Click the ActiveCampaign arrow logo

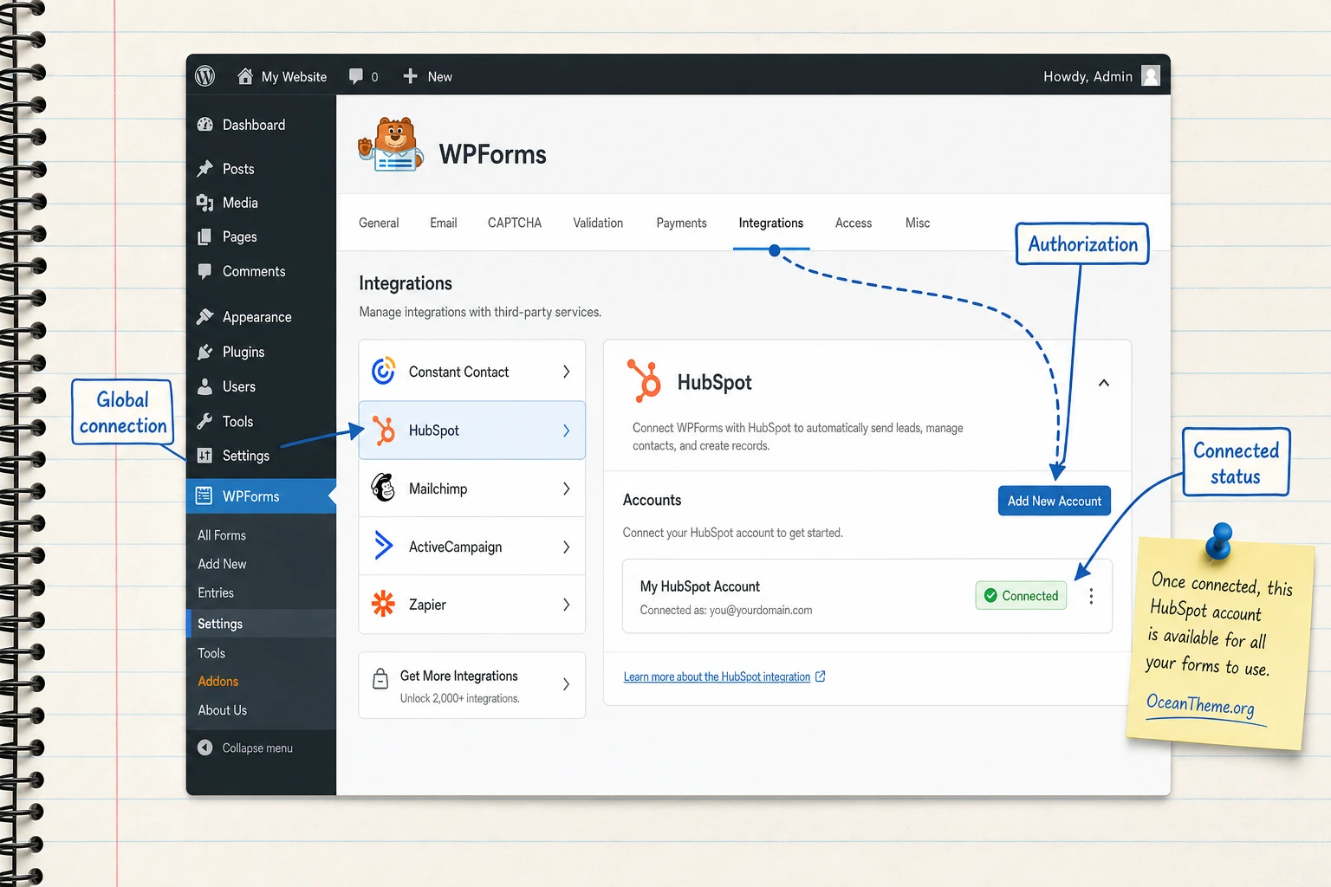pos(384,546)
